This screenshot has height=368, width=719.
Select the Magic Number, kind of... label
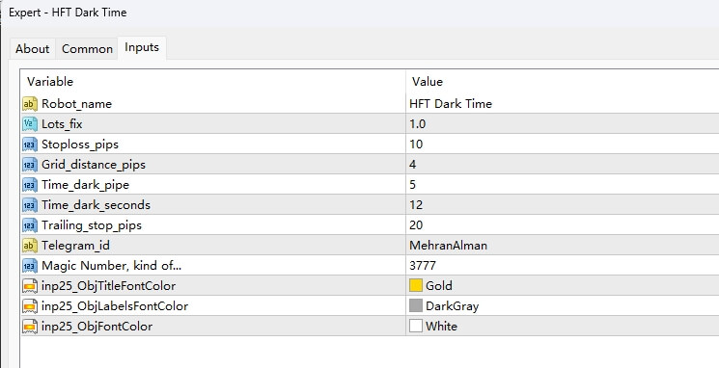coord(111,266)
